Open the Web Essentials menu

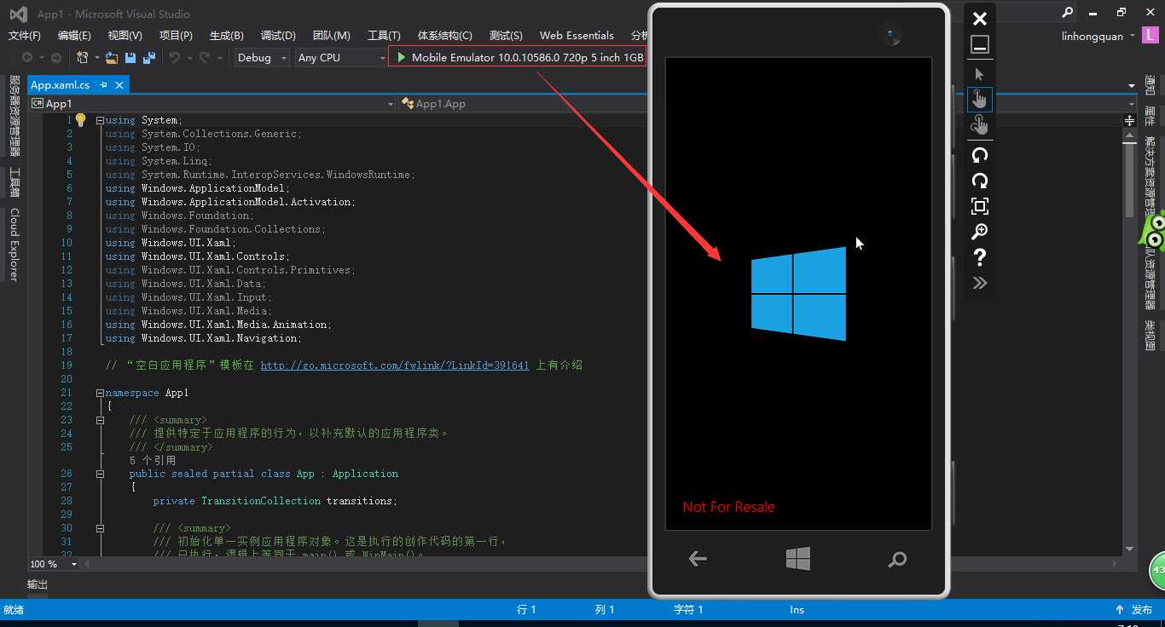(x=577, y=36)
